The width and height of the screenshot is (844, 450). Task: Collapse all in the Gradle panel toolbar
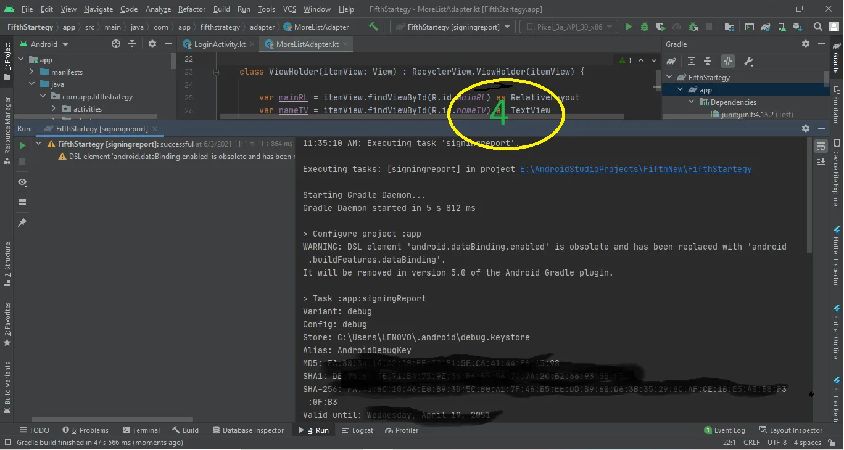pos(708,61)
